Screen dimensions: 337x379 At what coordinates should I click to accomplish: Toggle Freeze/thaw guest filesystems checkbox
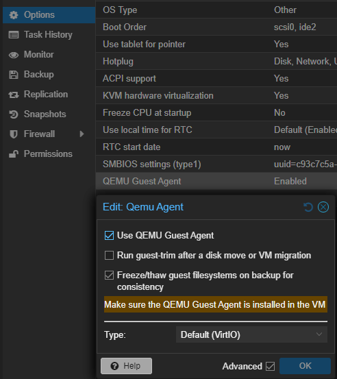pos(109,275)
